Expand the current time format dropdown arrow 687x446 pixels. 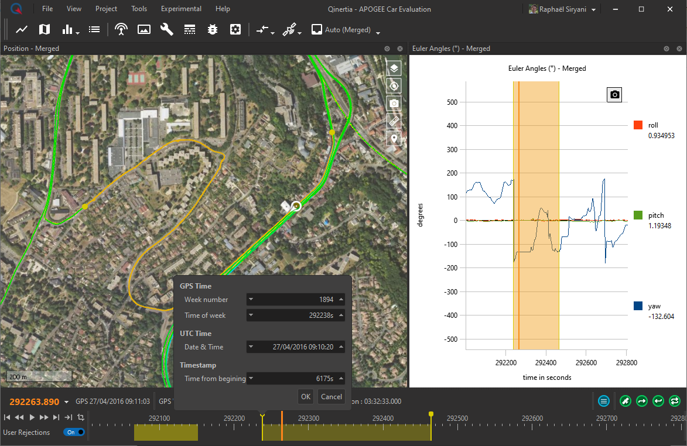pyautogui.click(x=66, y=402)
